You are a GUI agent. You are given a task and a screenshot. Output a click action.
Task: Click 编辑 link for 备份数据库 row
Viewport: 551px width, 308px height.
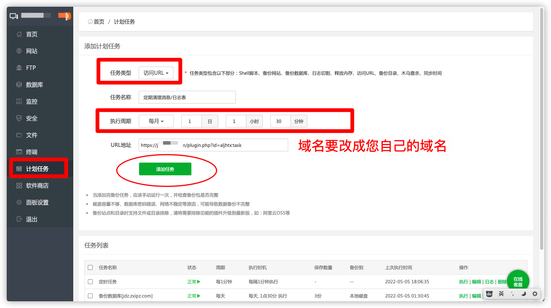click(476, 296)
